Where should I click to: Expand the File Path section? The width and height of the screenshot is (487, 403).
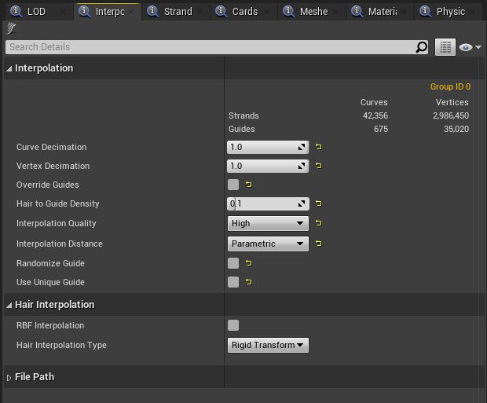9,377
